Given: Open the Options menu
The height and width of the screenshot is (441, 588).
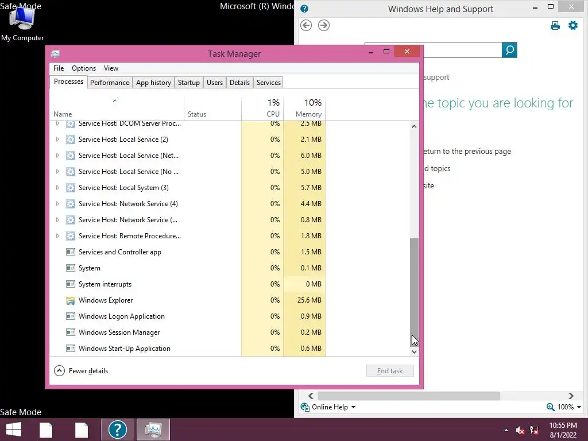Looking at the screenshot, I should [x=84, y=68].
